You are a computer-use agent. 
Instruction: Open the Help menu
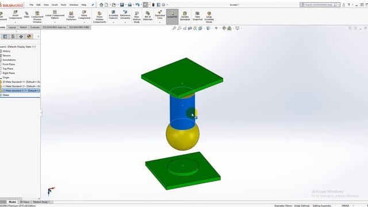(x=83, y=5)
